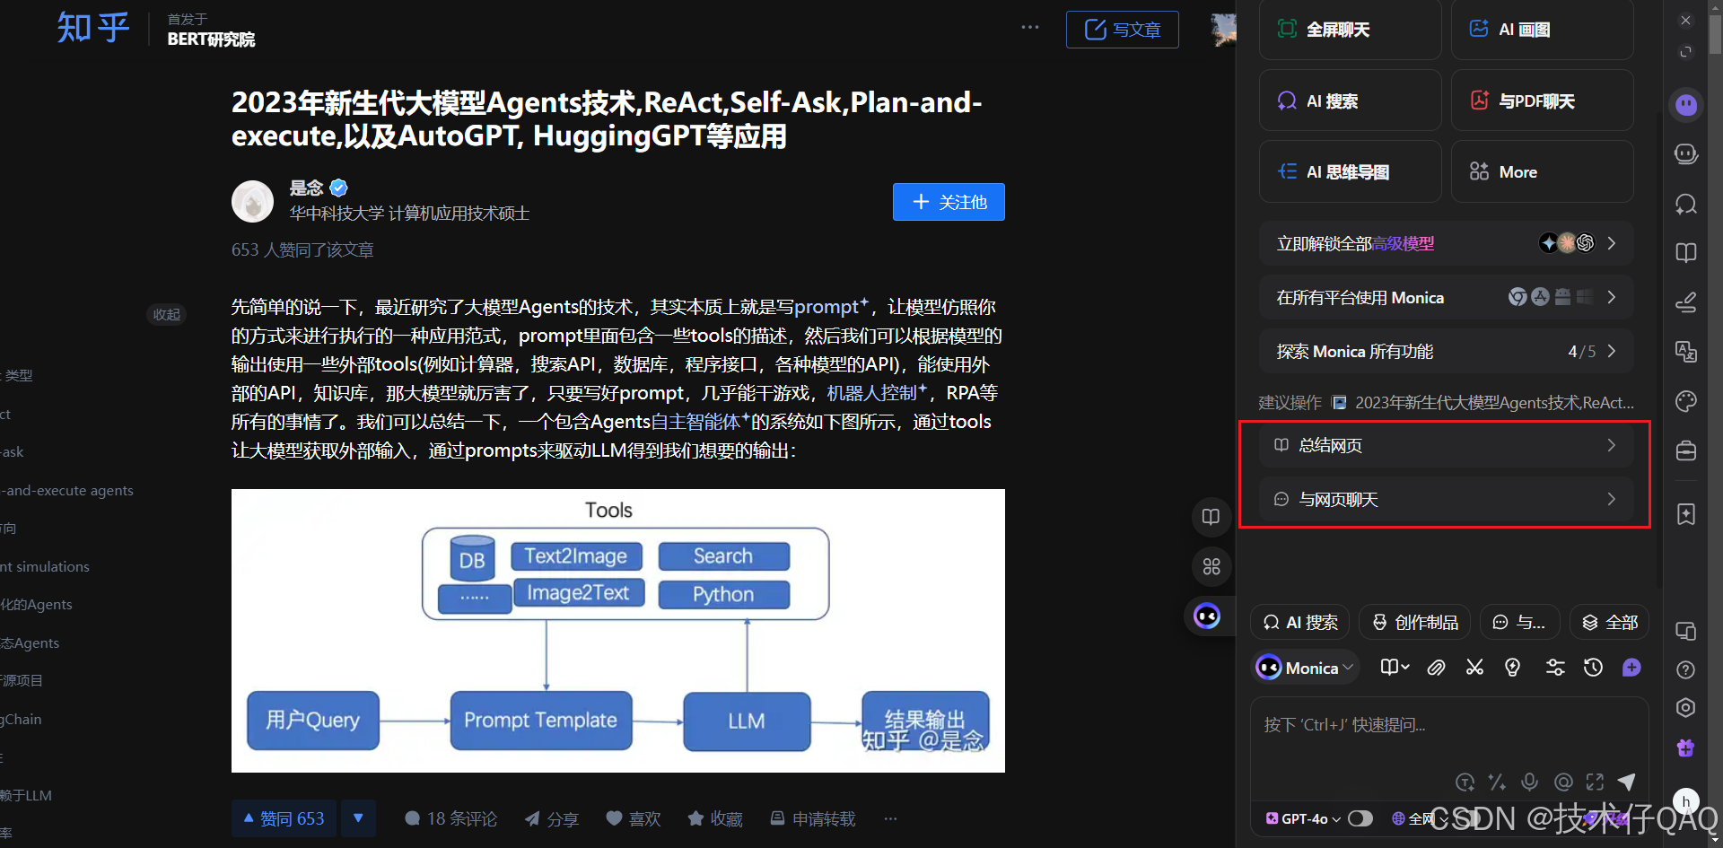Open 与PDF聊天 feature
Viewport: 1723px width, 848px height.
coord(1543,101)
